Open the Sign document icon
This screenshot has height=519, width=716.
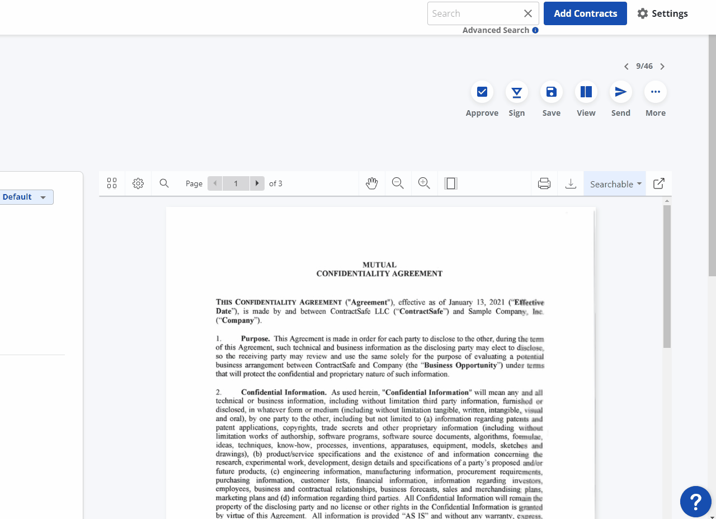coord(516,92)
